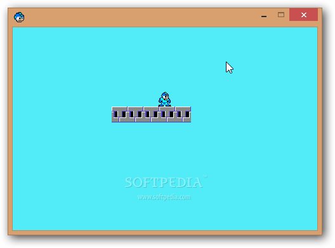335x248 pixels.
Task: Minimize the game window
Action: [264, 16]
